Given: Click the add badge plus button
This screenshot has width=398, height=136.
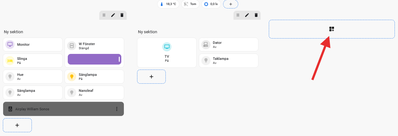Looking at the screenshot, I should [230, 4].
